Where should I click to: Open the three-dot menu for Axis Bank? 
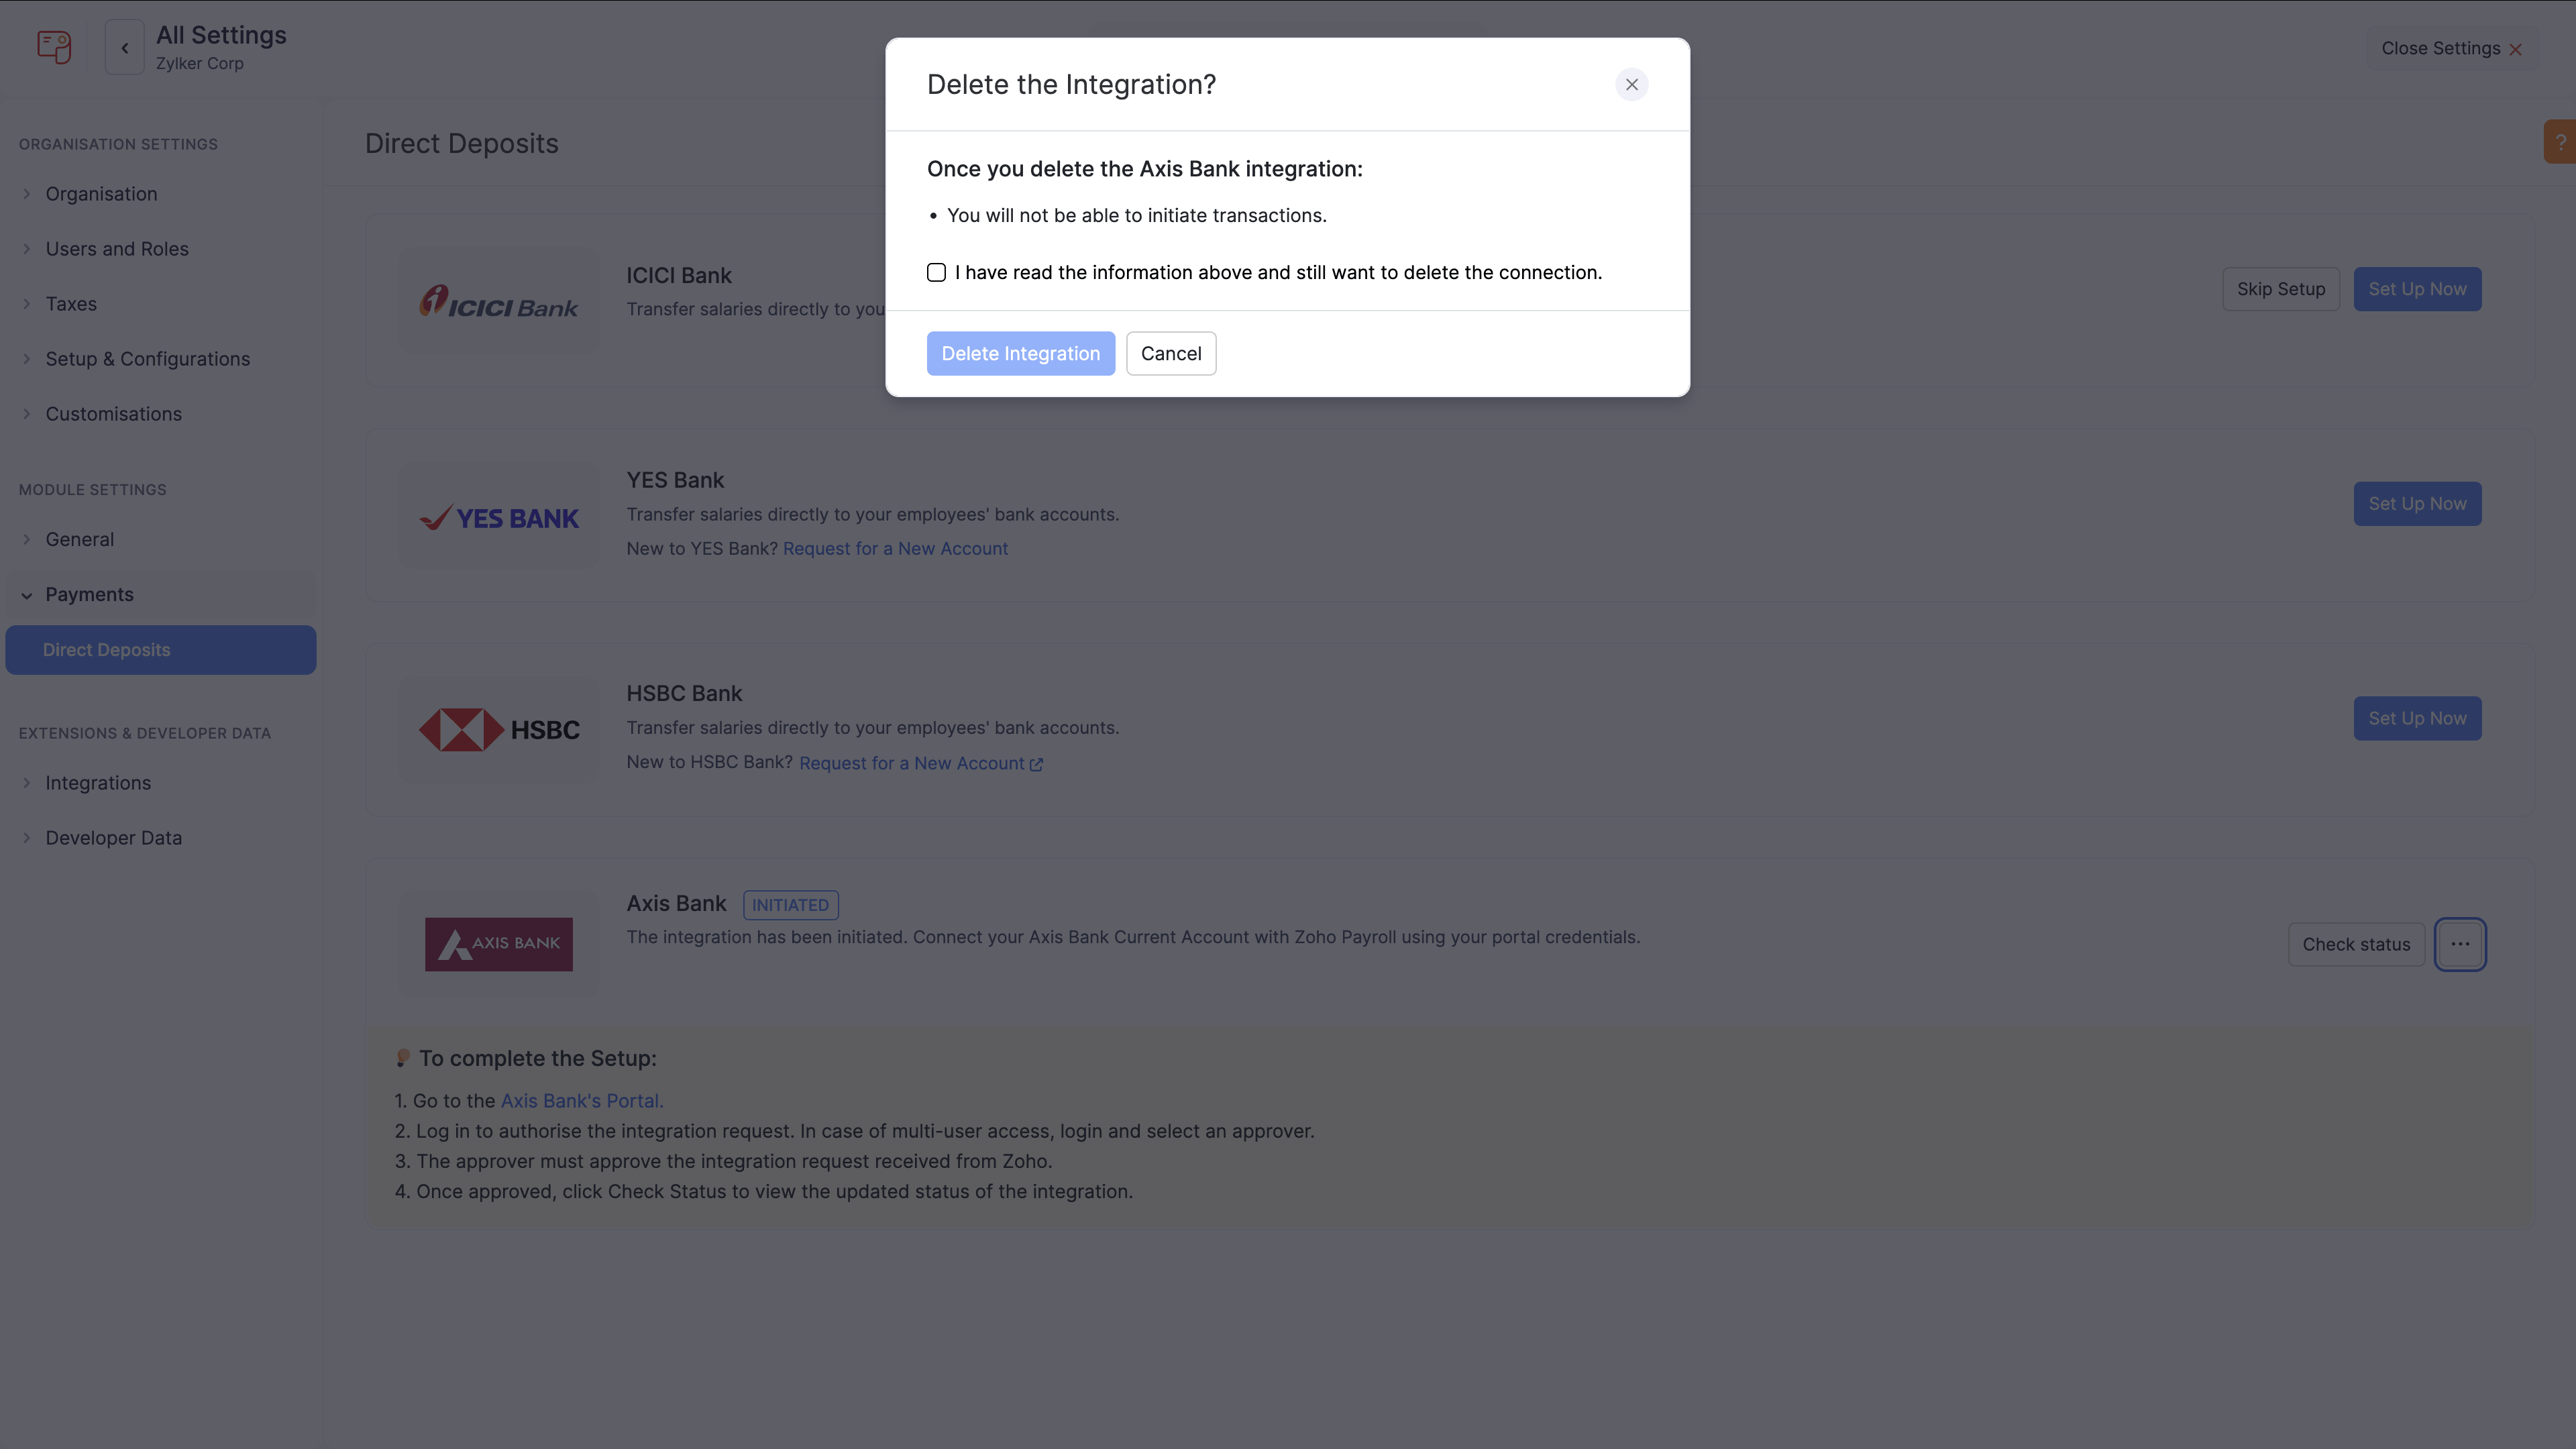(x=2460, y=943)
